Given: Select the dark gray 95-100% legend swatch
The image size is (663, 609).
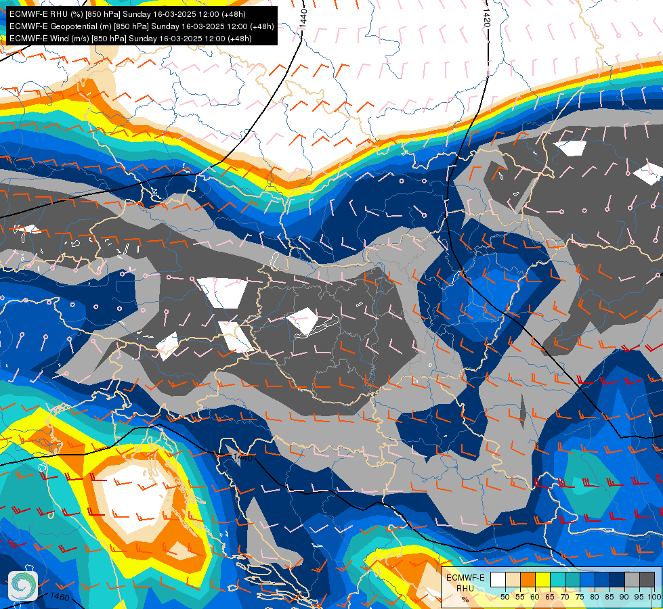Looking at the screenshot, I should [647, 579].
